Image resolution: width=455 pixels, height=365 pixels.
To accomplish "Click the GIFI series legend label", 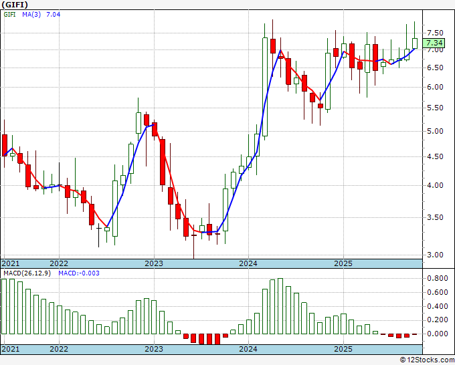I will (x=9, y=14).
